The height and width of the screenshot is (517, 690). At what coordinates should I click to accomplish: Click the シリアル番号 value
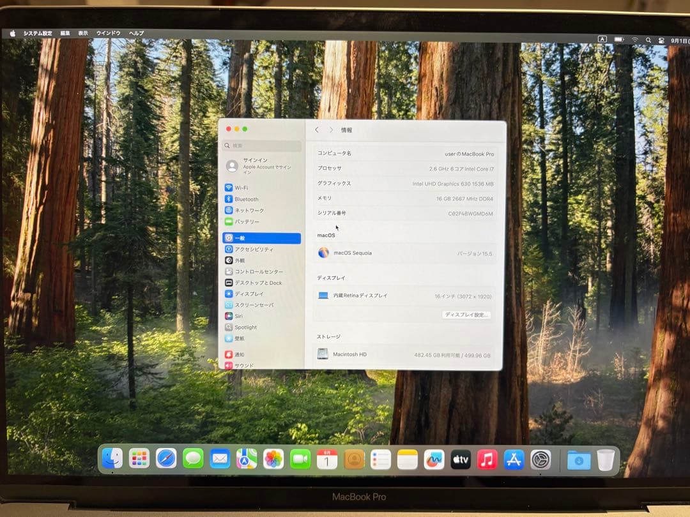(470, 214)
